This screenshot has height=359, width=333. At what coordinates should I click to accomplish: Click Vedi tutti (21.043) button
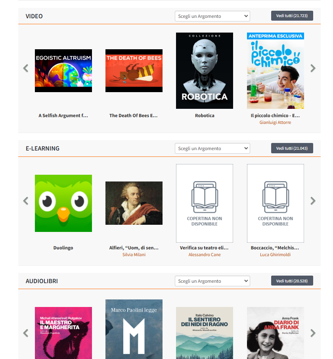(x=292, y=148)
